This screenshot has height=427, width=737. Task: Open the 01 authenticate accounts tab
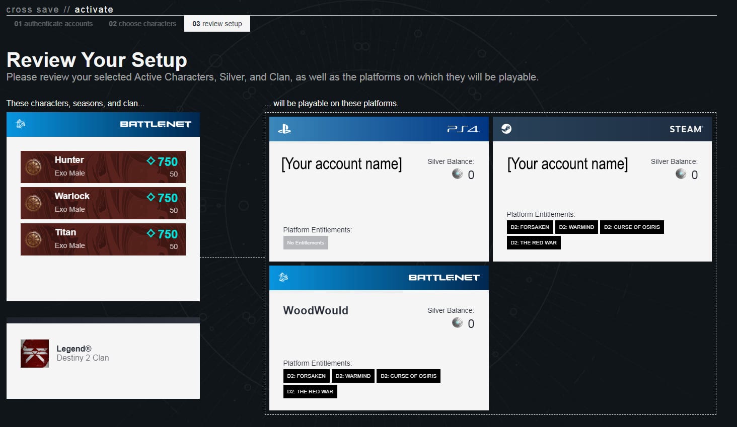pyautogui.click(x=53, y=24)
